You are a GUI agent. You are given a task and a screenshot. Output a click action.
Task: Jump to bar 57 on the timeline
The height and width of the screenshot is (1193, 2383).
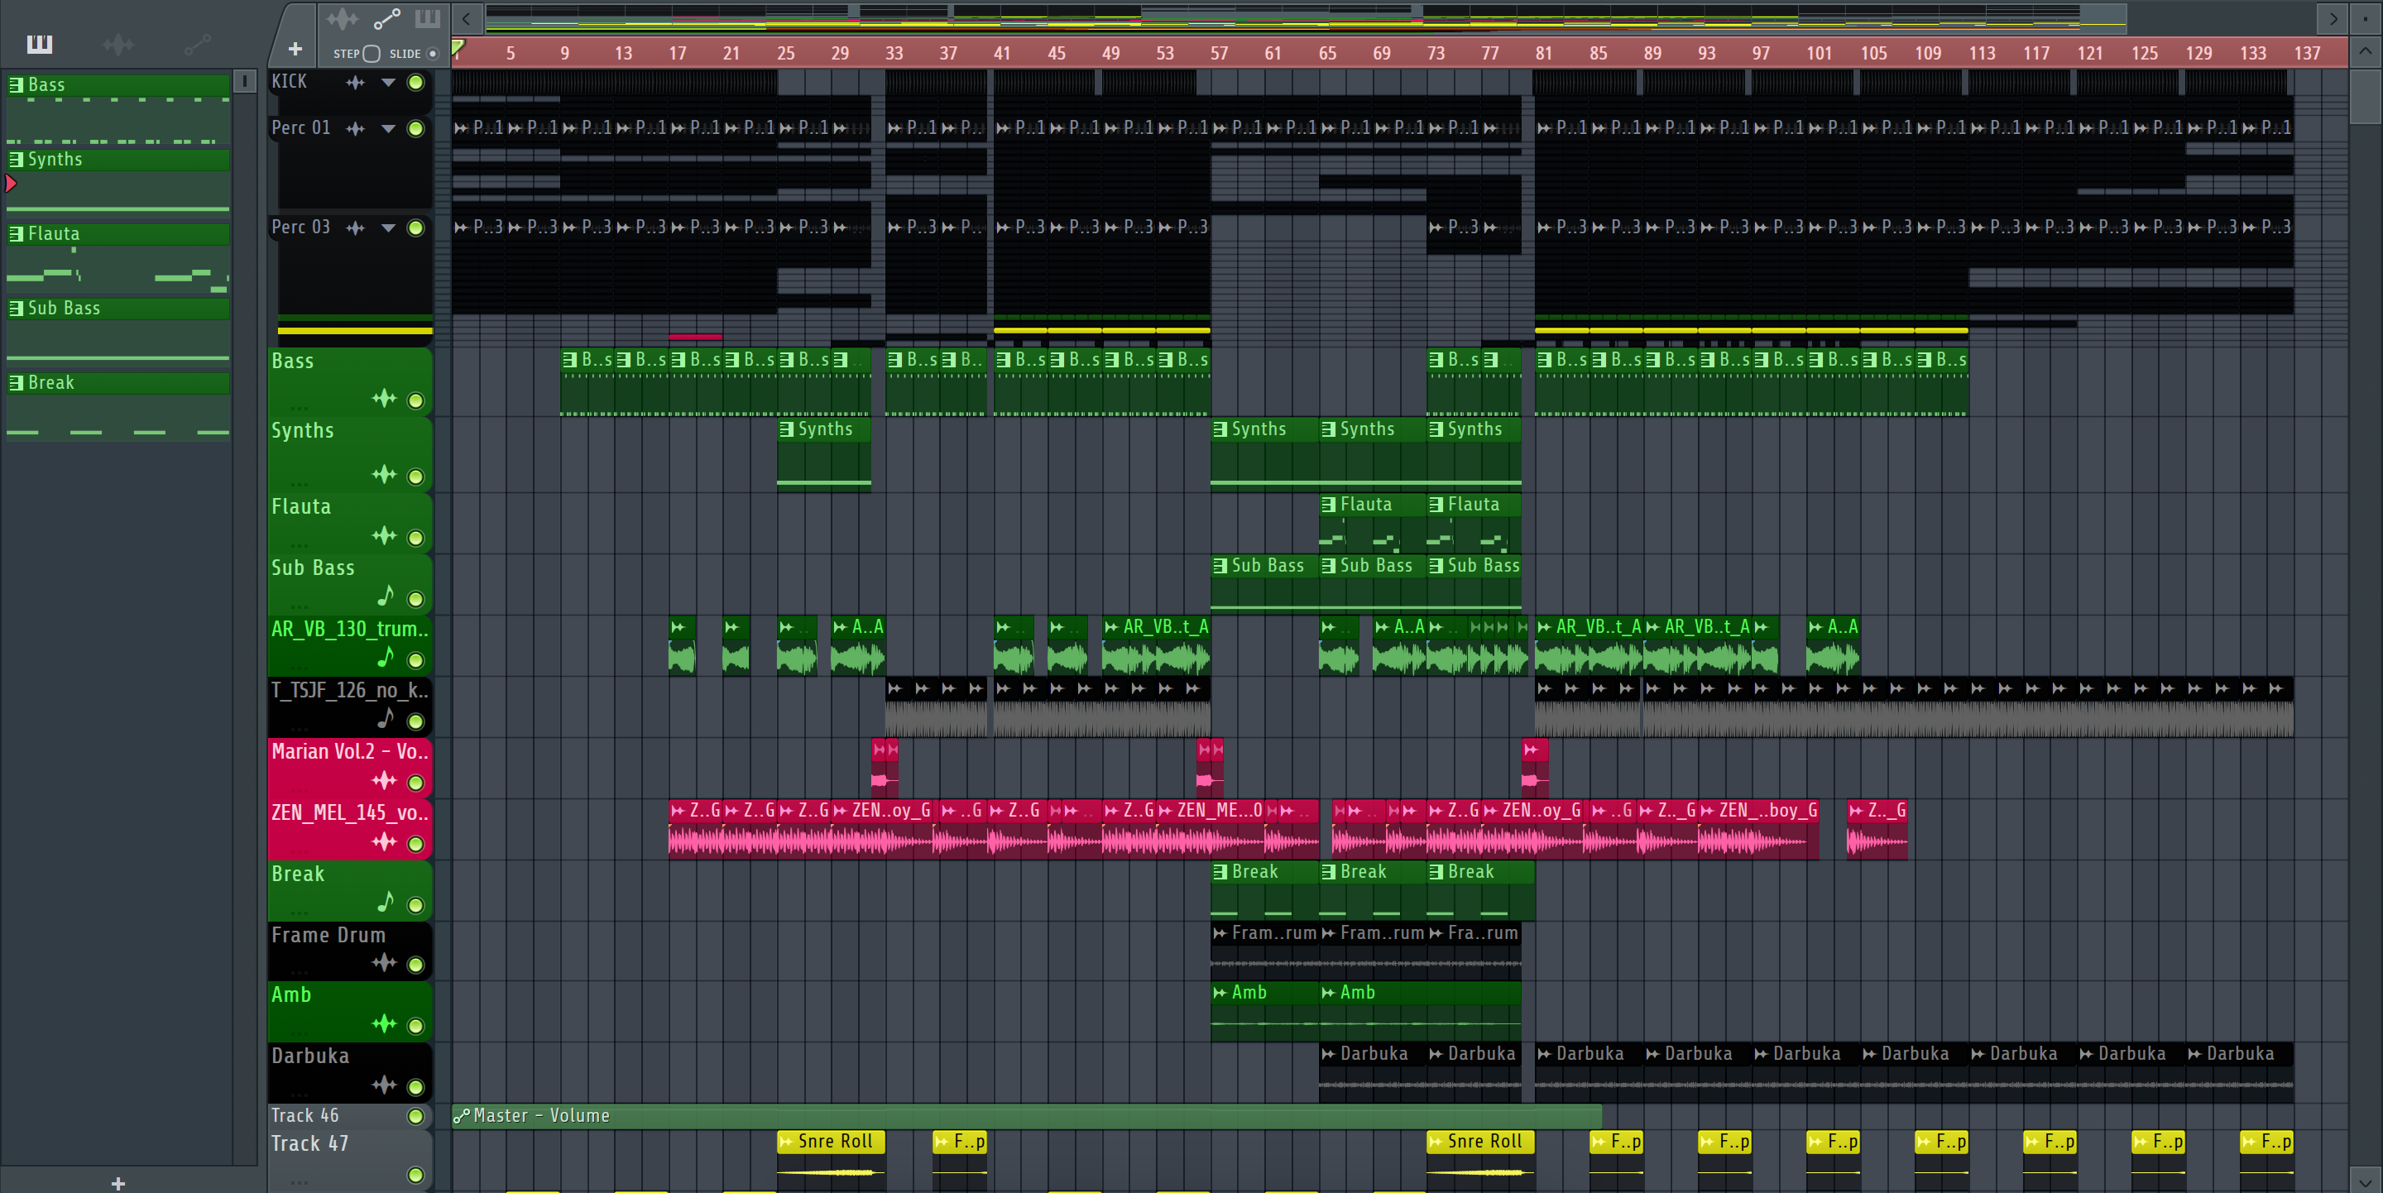pos(1220,54)
